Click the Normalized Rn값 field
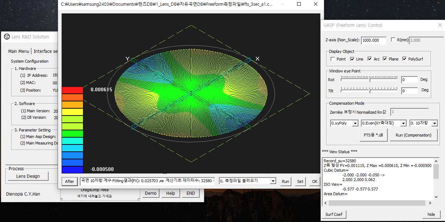This screenshot has width=445, height=222. 409,112
